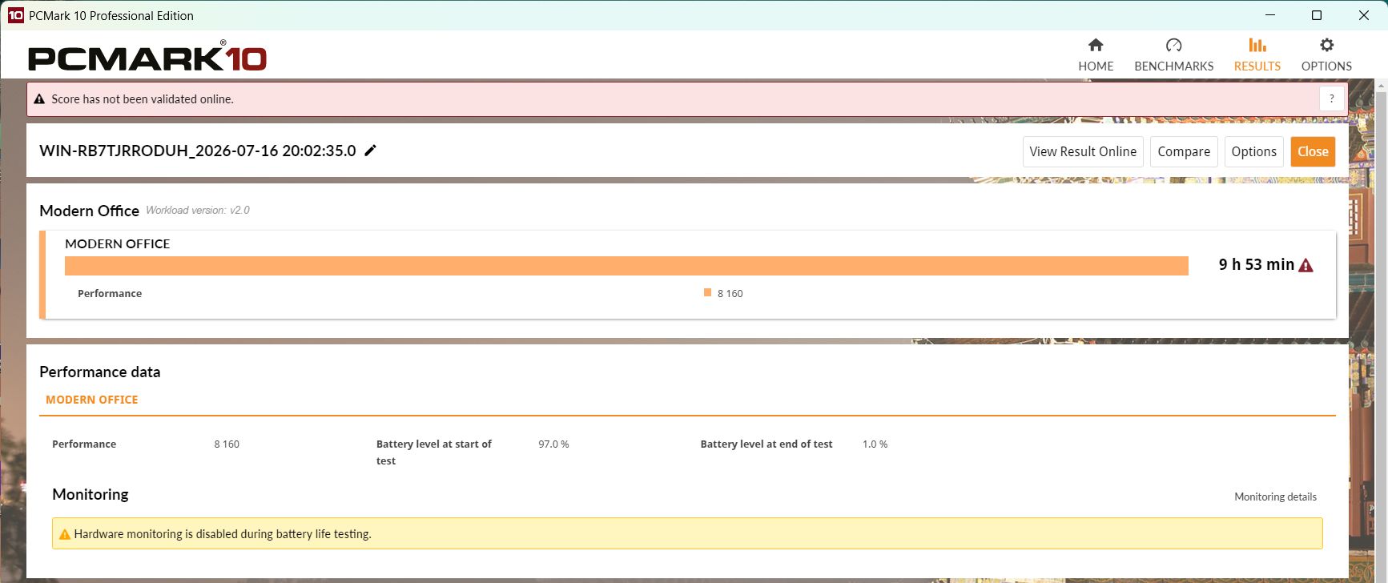Viewport: 1388px width, 583px height.
Task: Close the result with orange Close button
Action: click(1313, 151)
